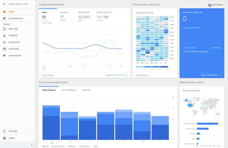Click the Conversions flag icon
This screenshot has width=228, height=148.
click(4, 55)
